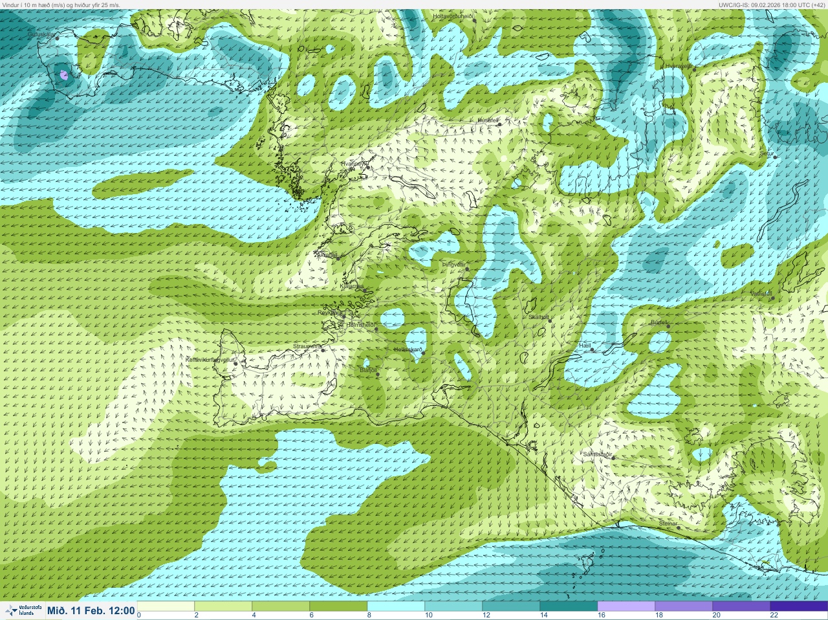
Task: Click the '8' tick on the wind scale
Action: (x=369, y=615)
